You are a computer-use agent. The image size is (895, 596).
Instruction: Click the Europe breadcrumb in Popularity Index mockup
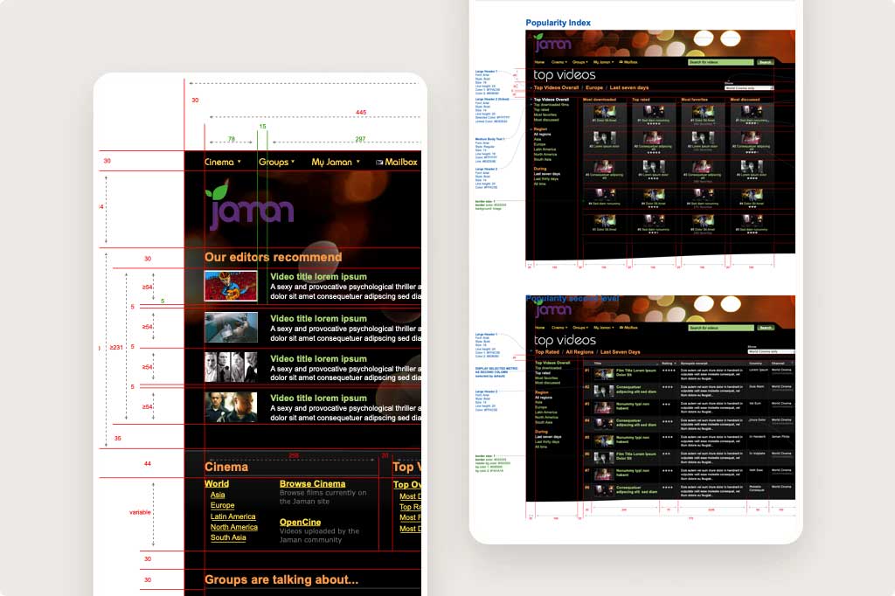(594, 87)
